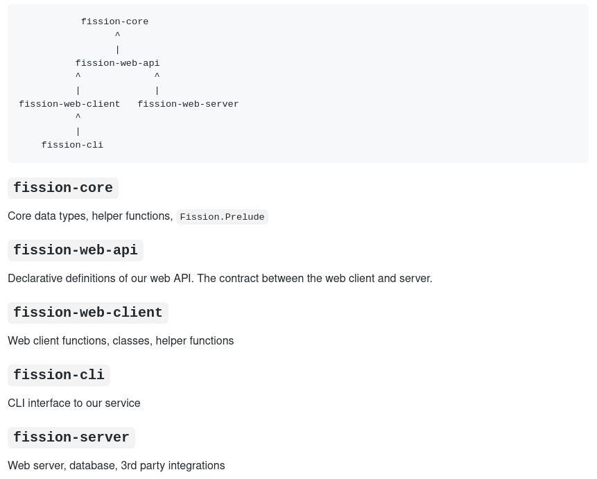Click fission-core text in diagram
Viewport: 597px width, 479px height.
(114, 21)
